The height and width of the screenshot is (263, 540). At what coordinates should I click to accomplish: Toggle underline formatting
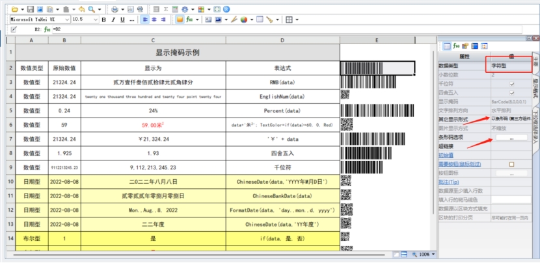[122, 20]
